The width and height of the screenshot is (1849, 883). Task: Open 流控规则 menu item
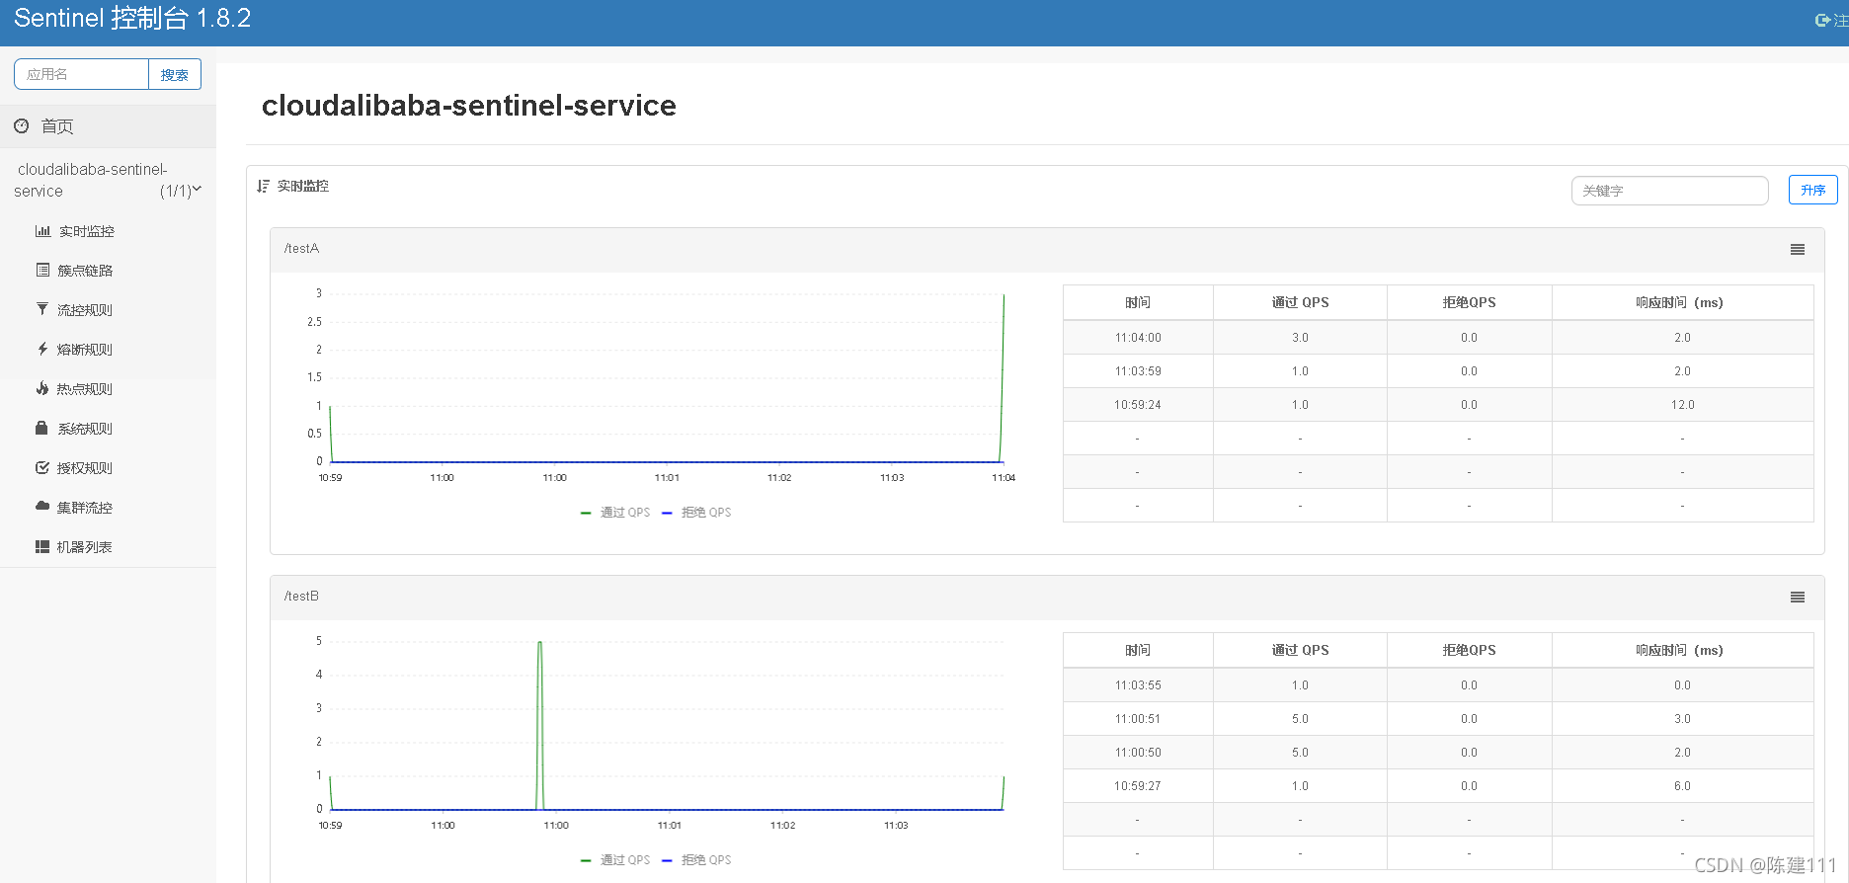click(85, 310)
